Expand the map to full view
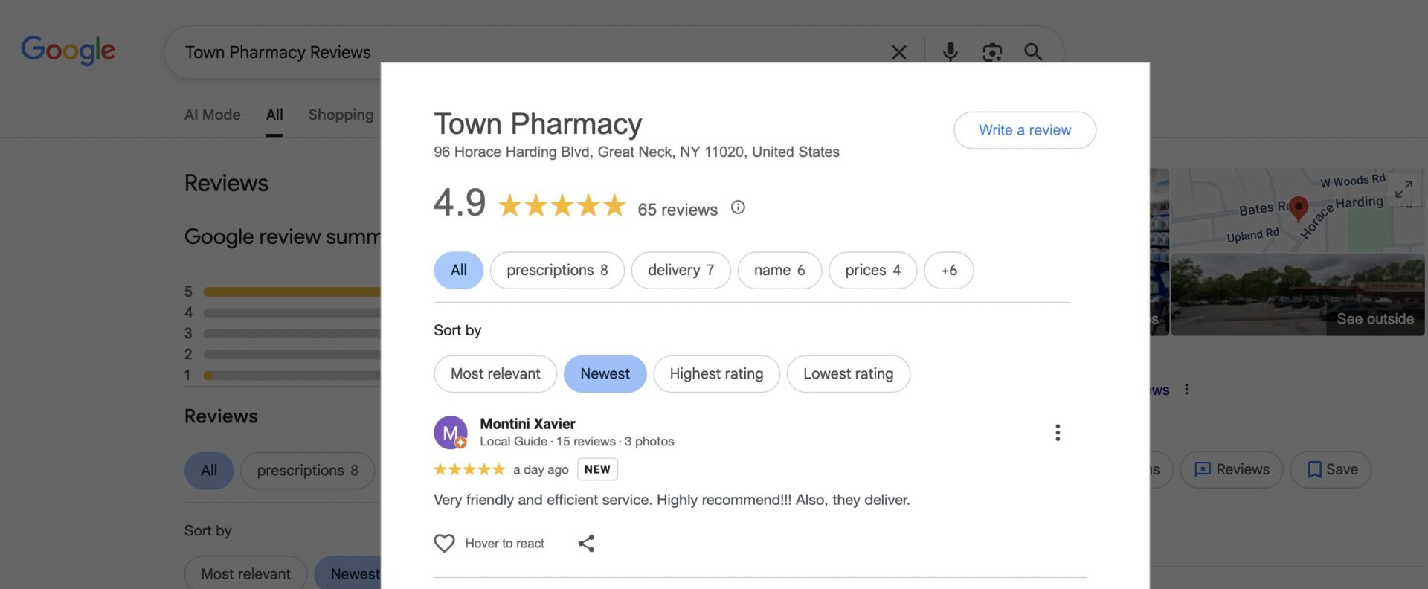Screen dimensions: 1428x589 pyautogui.click(x=1403, y=190)
